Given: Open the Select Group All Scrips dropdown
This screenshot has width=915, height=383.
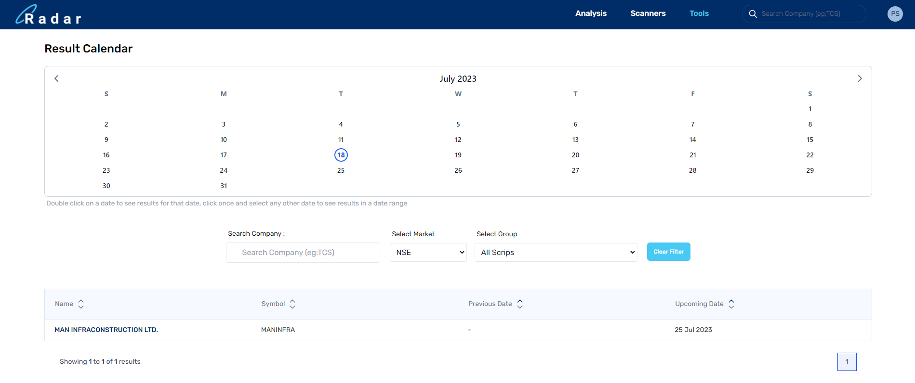Looking at the screenshot, I should coord(556,253).
